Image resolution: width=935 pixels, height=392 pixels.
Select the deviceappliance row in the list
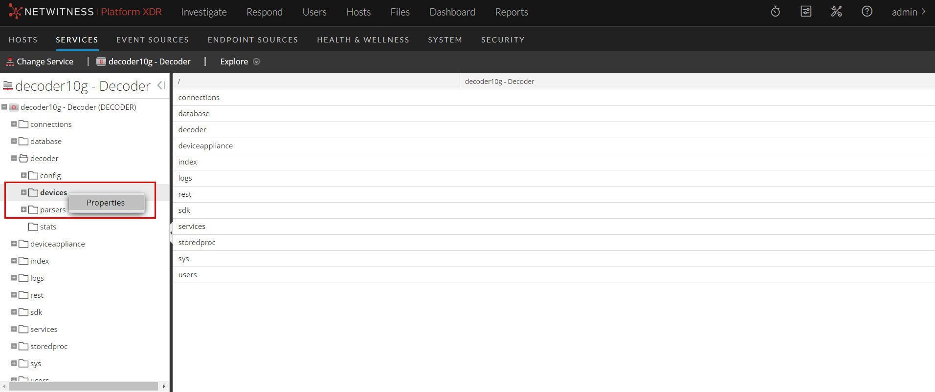(x=205, y=145)
